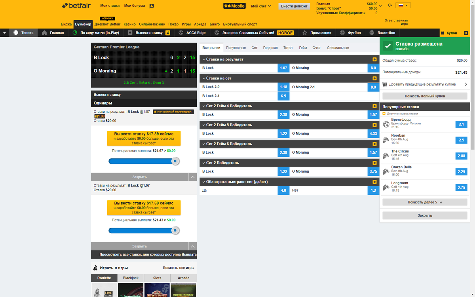Select the Теннис ball icon
This screenshot has height=297, width=475.
(16, 33)
